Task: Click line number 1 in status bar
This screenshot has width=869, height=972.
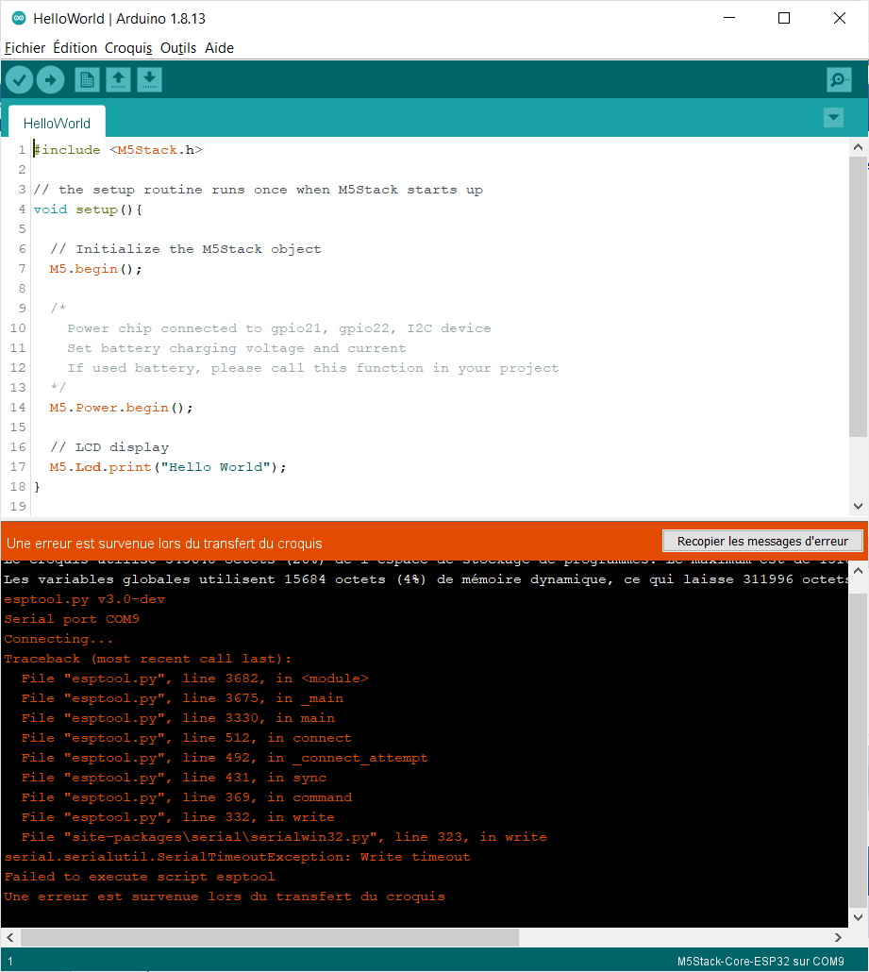Action: tap(10, 962)
